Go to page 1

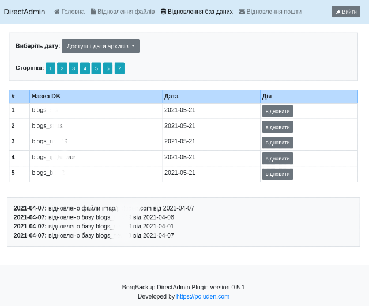[51, 68]
